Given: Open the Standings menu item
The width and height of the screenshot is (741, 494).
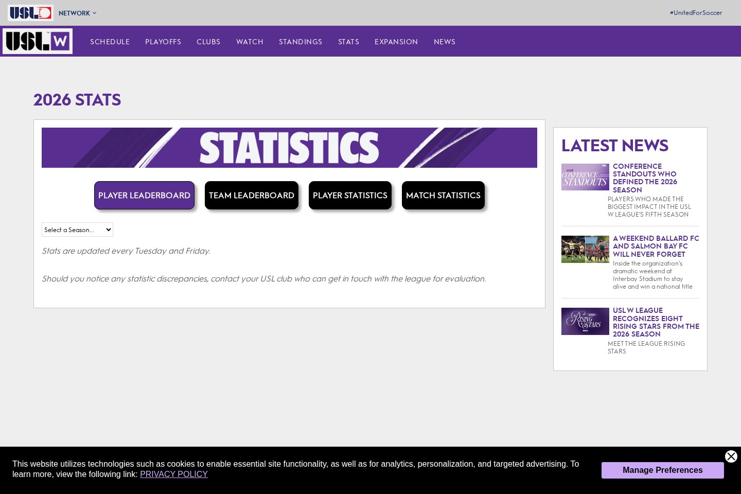Looking at the screenshot, I should point(301,42).
